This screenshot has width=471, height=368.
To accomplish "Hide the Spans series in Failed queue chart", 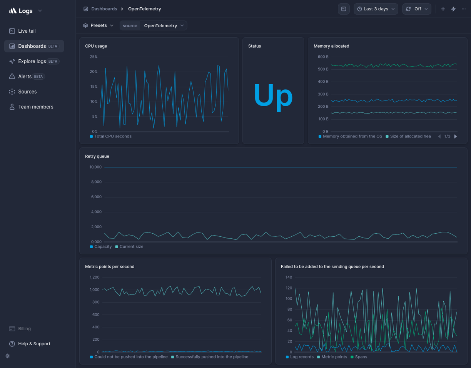I will click(359, 357).
